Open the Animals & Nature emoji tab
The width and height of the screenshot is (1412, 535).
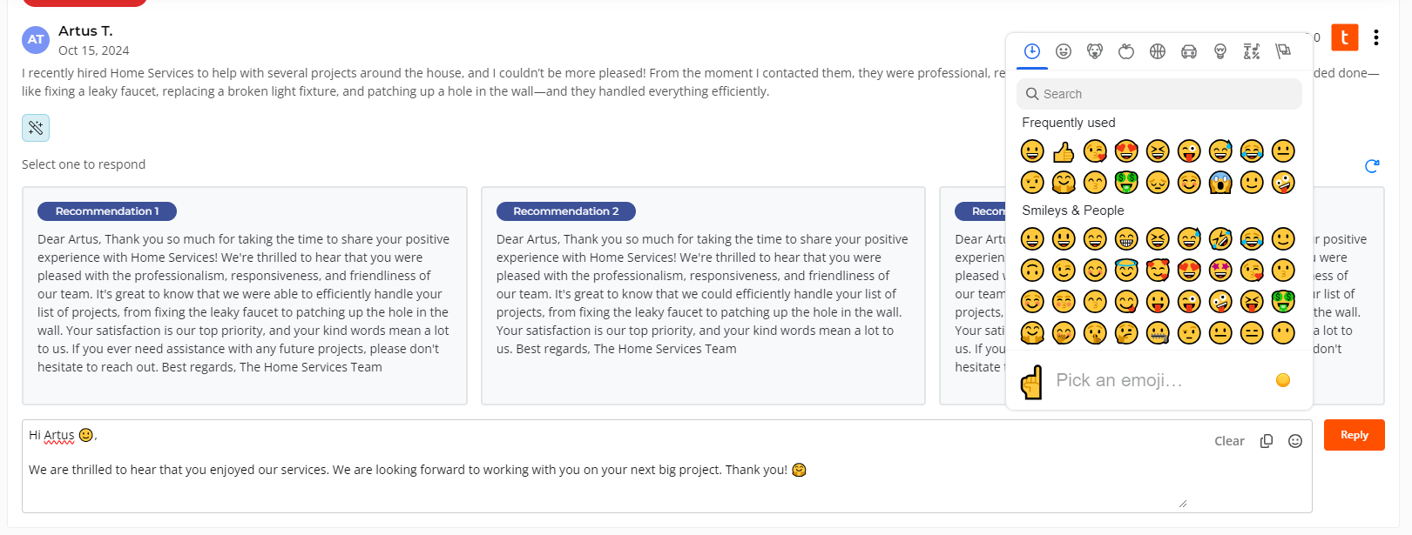pyautogui.click(x=1095, y=51)
